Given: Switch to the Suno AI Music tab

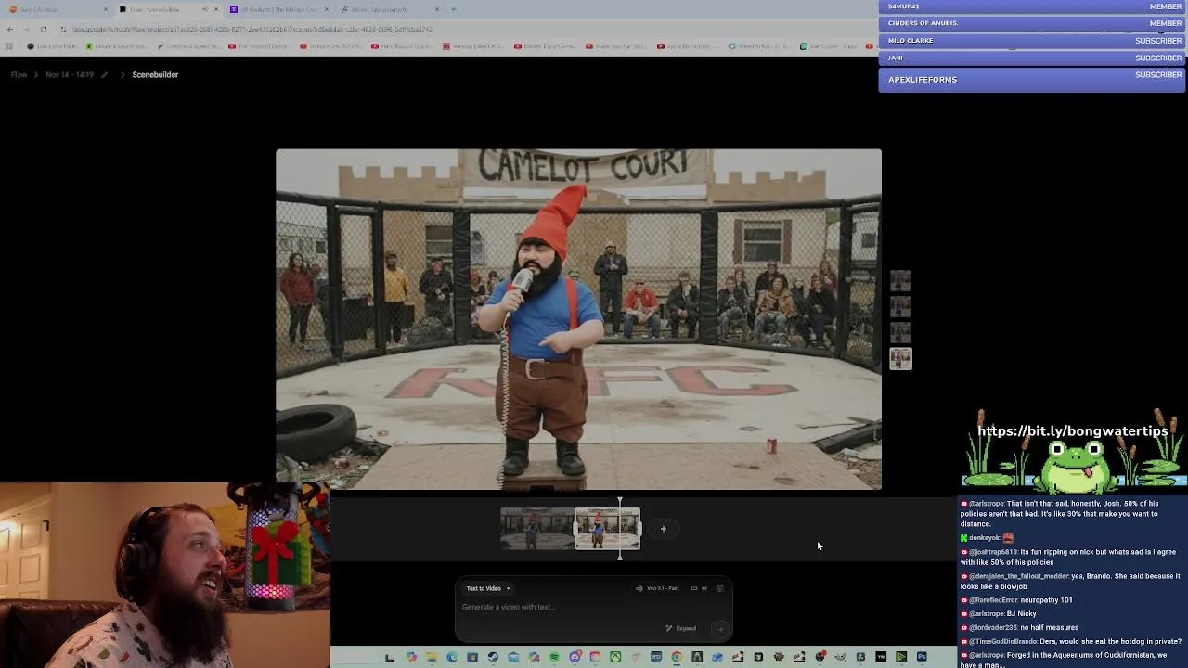Looking at the screenshot, I should click(x=56, y=9).
